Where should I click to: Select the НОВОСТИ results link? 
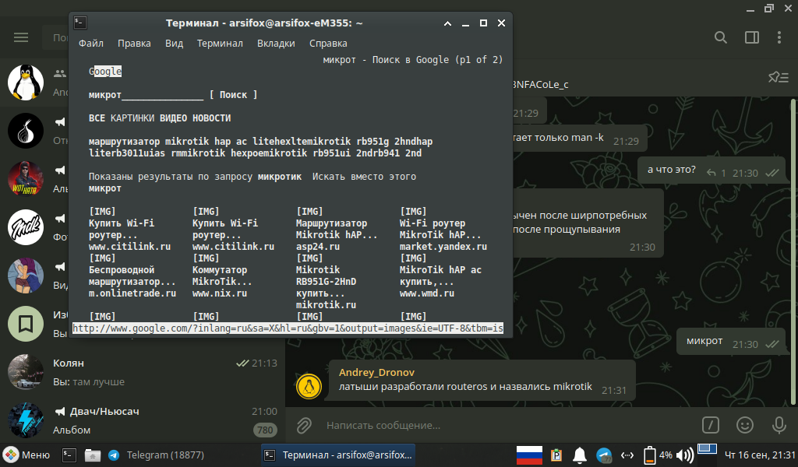coord(211,118)
